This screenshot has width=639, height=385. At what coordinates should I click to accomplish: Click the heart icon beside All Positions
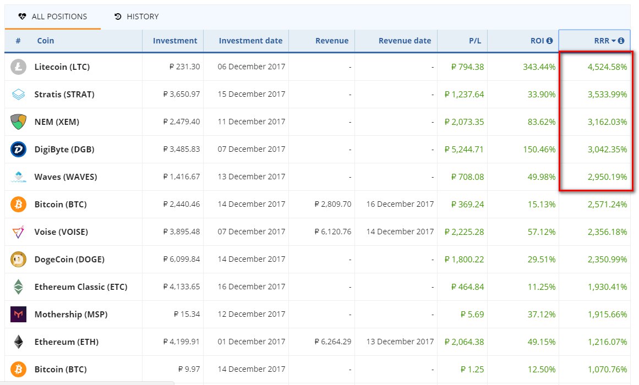point(23,16)
